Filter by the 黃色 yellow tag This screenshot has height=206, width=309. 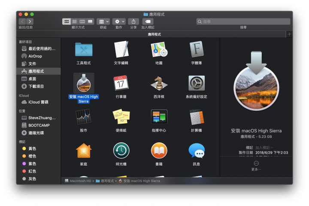[39, 148]
